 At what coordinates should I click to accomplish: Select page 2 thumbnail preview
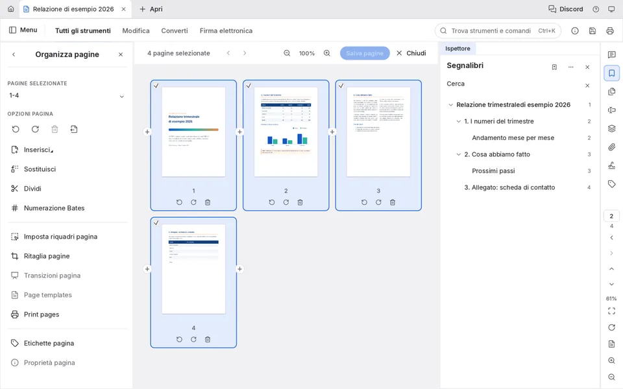click(286, 132)
